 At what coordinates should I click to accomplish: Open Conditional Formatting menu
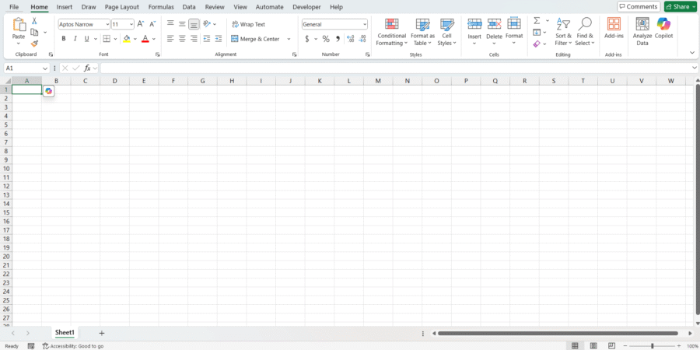[391, 31]
